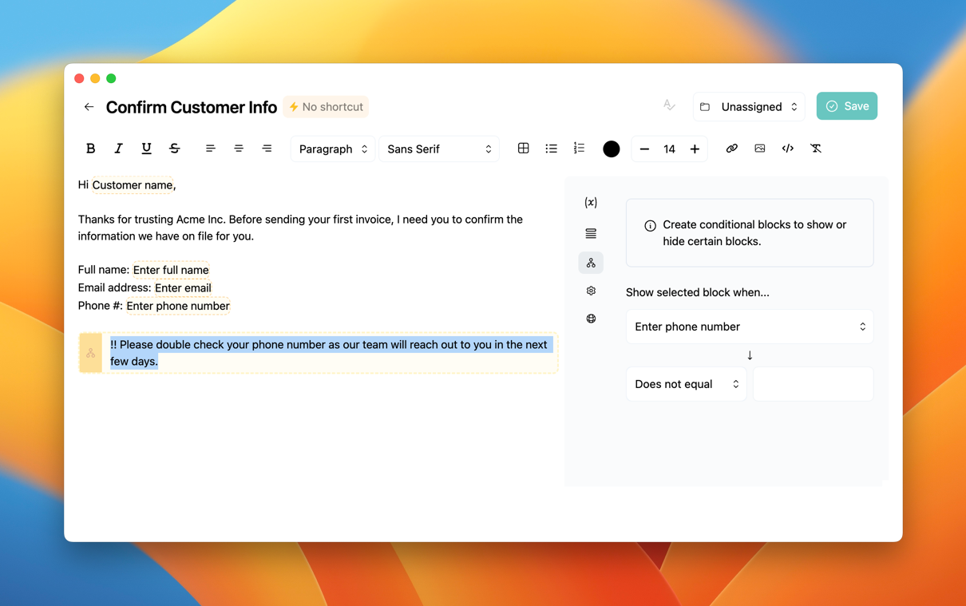Toggle underline formatting
Screen dimensions: 966x606
click(146, 149)
